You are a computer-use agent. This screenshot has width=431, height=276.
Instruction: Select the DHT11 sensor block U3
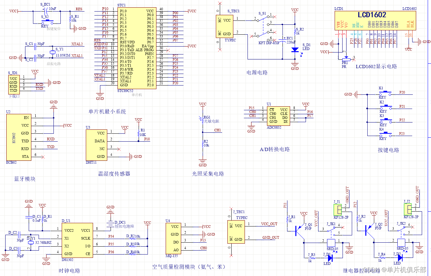point(96,145)
